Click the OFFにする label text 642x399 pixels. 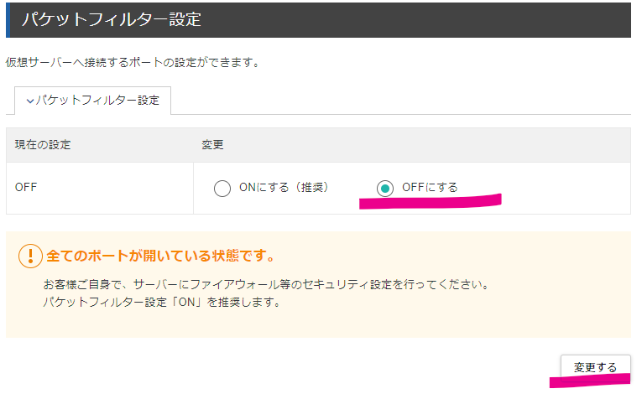coord(430,187)
